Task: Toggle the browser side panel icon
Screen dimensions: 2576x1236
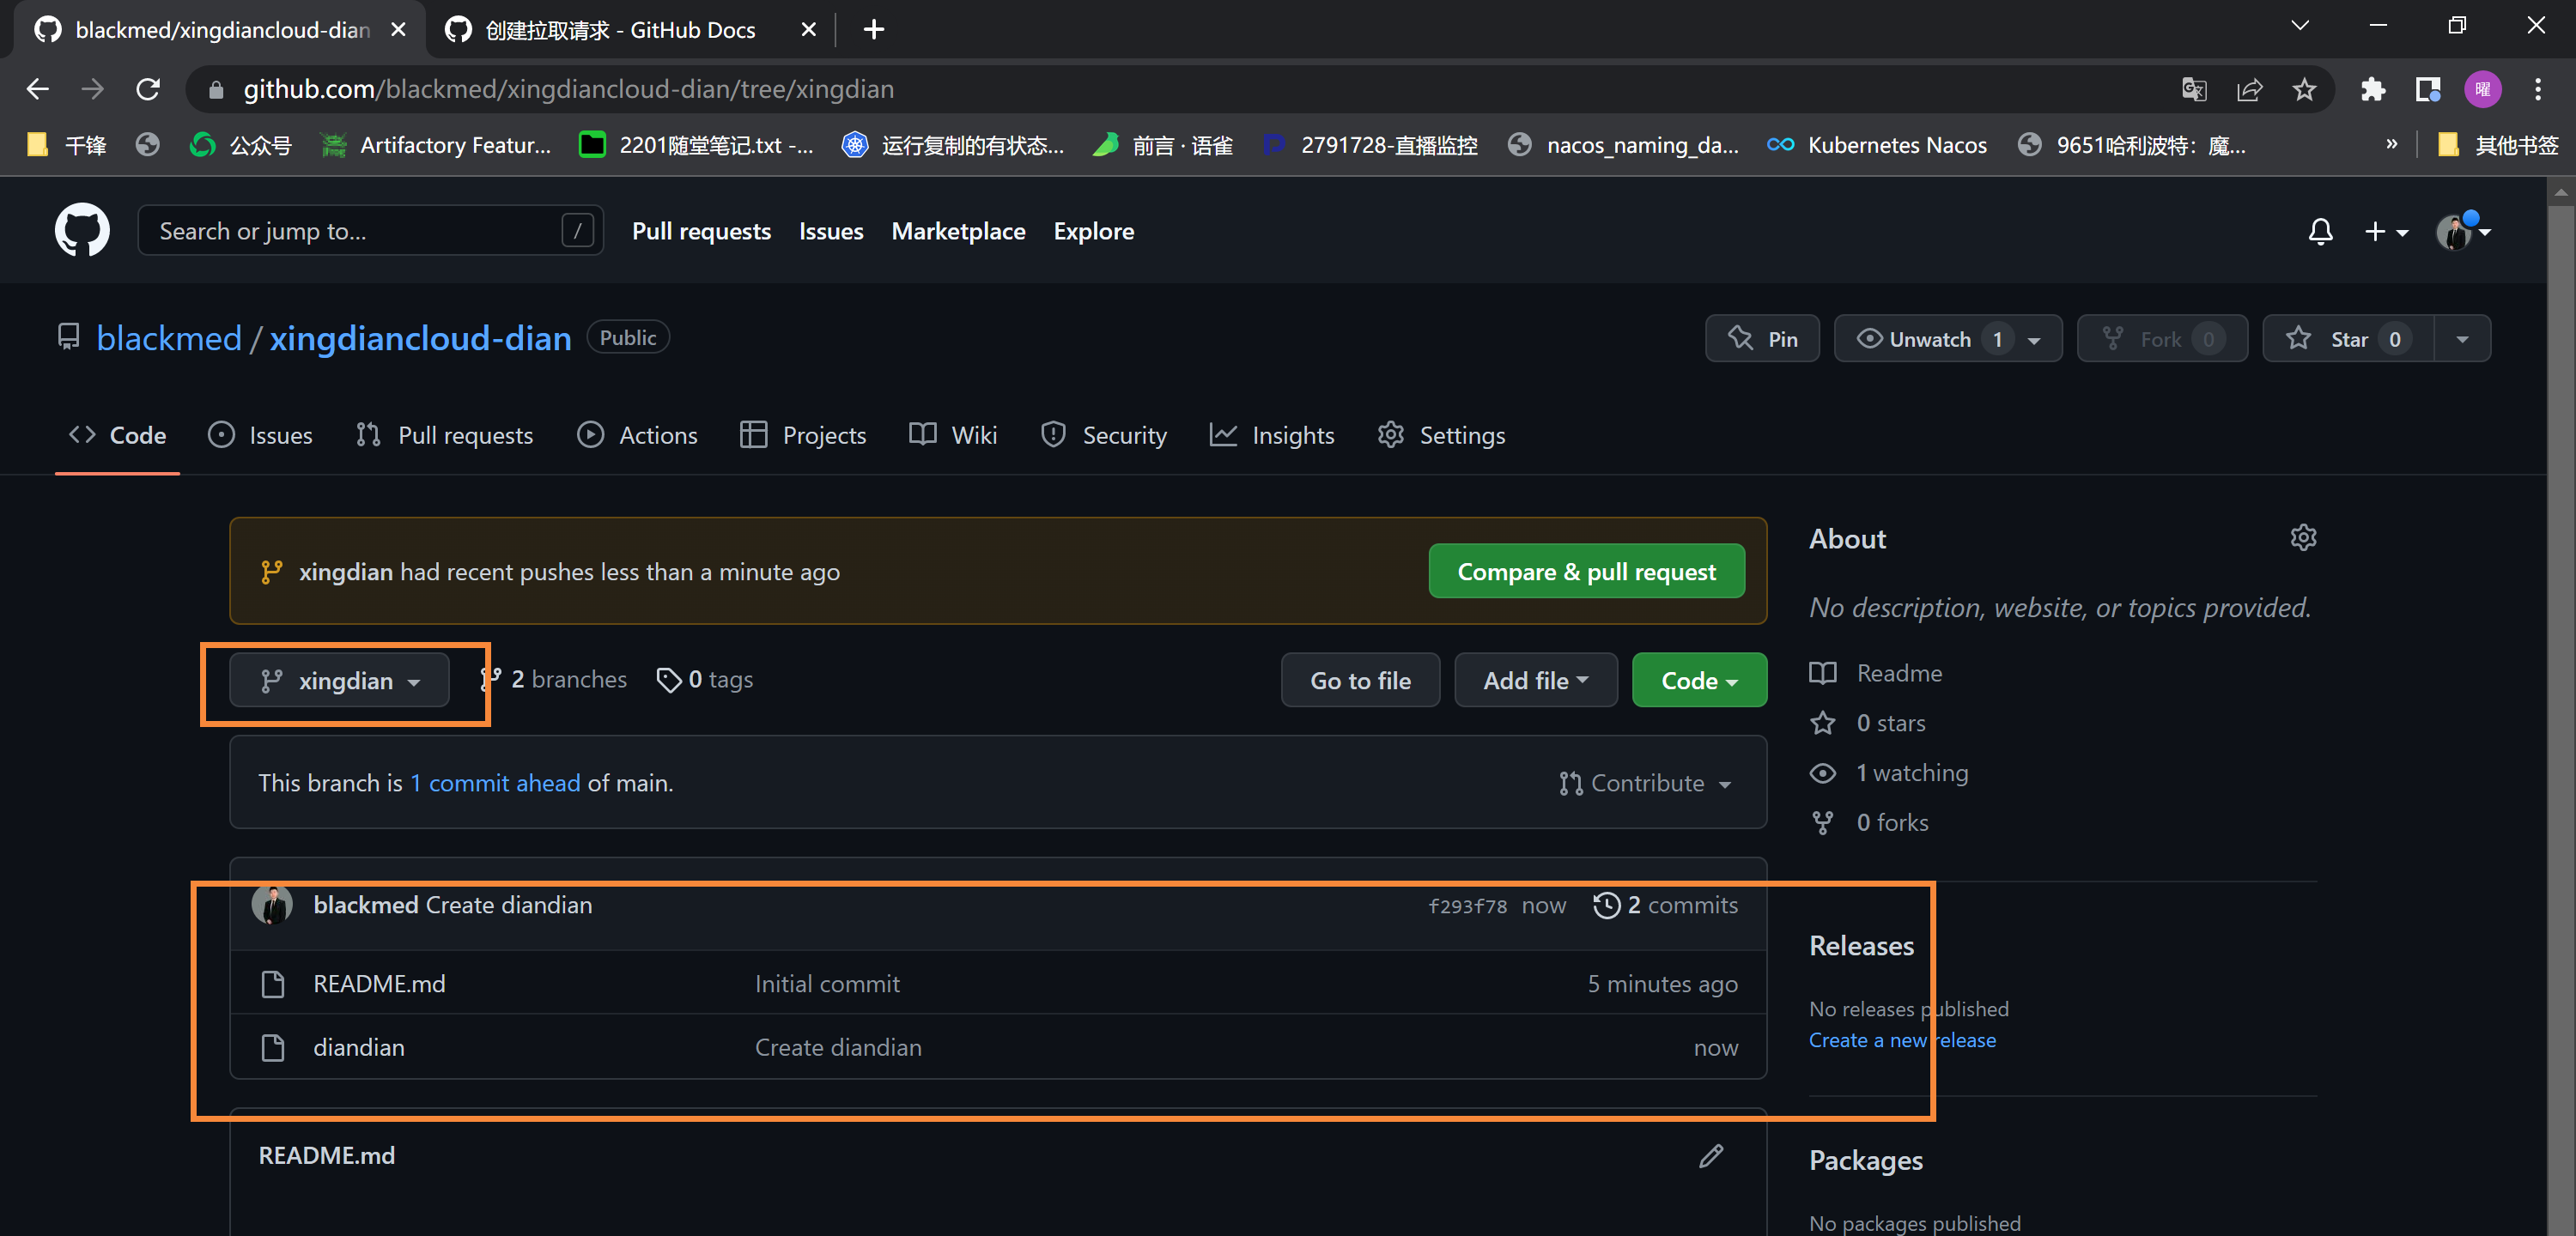Action: pyautogui.click(x=2428, y=89)
